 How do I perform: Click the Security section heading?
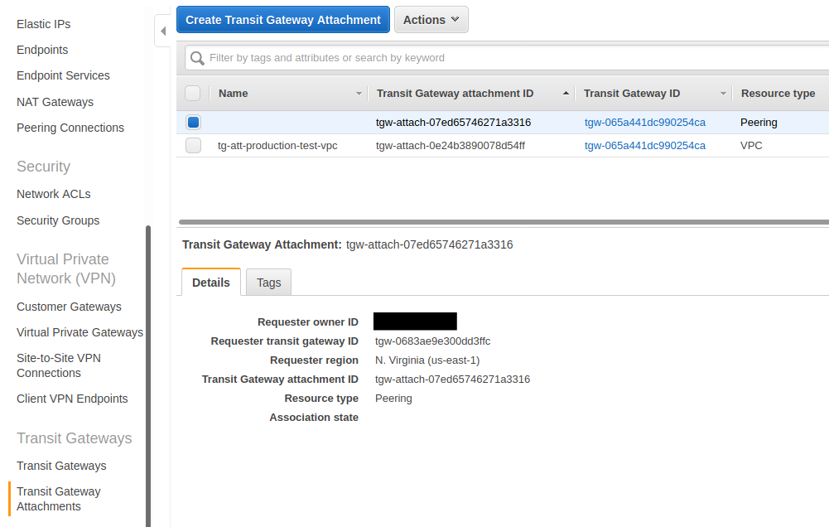pyautogui.click(x=43, y=167)
